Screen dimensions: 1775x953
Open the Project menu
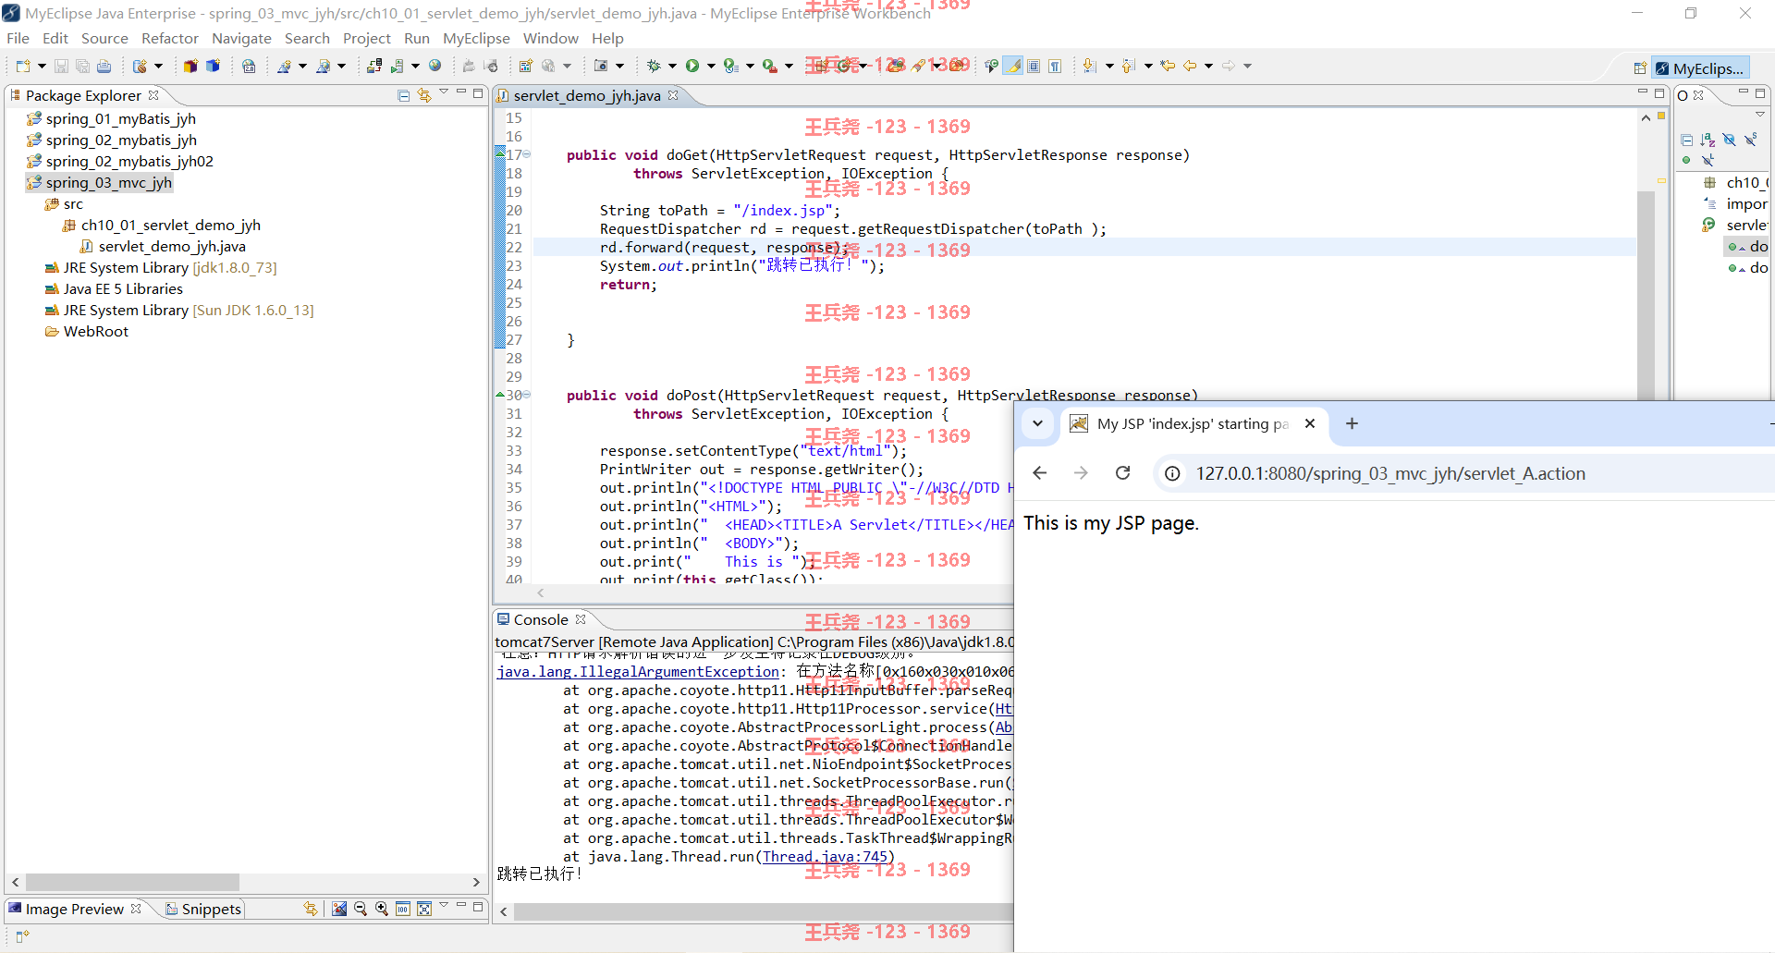point(367,38)
